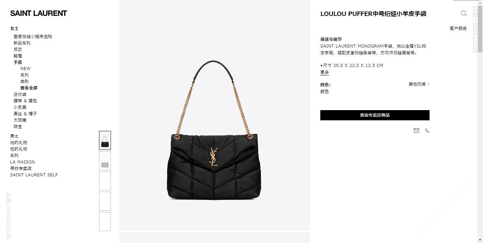Open the 客户服务 link

(458, 29)
